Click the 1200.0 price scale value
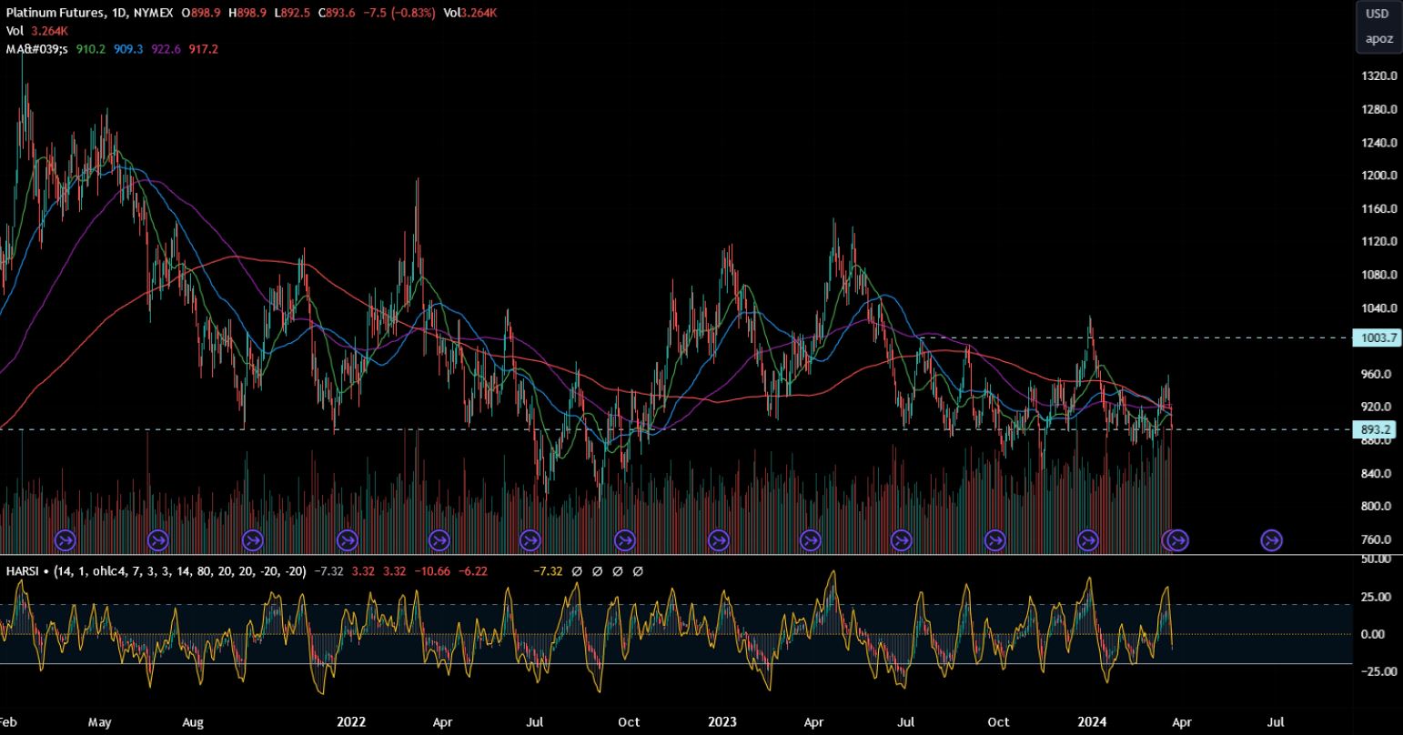This screenshot has width=1403, height=735. coord(1380,176)
